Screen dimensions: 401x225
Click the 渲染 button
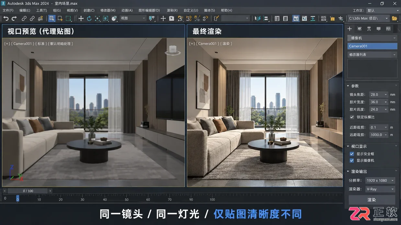(372, 200)
